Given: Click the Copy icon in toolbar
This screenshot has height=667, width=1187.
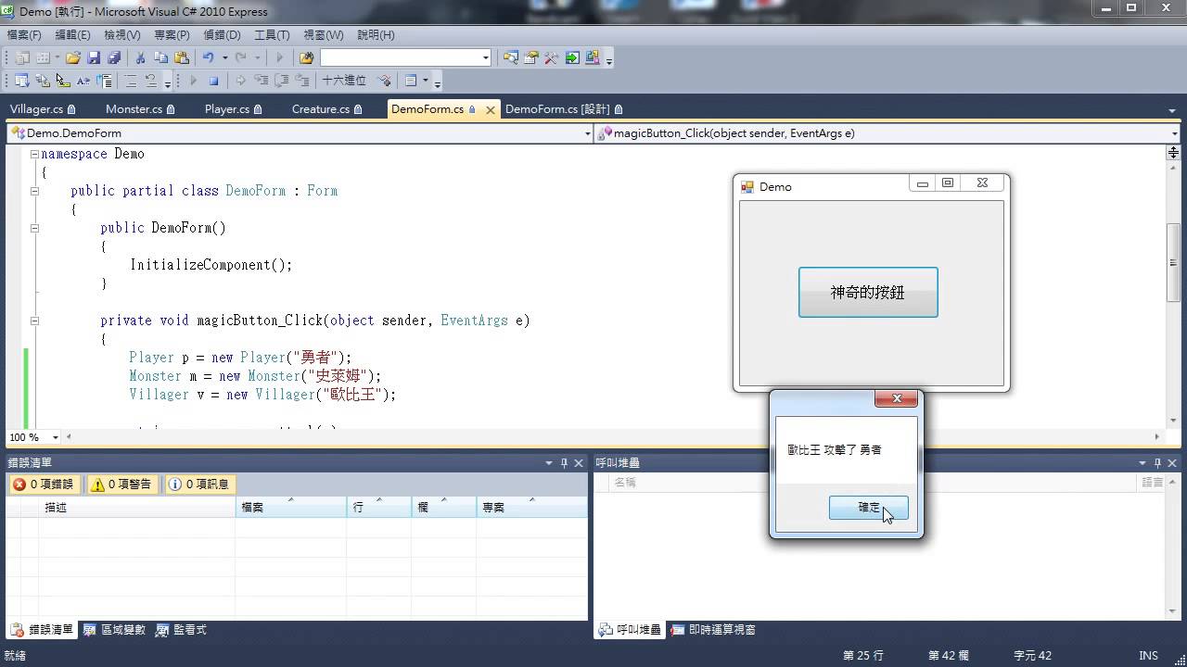Looking at the screenshot, I should 161,57.
